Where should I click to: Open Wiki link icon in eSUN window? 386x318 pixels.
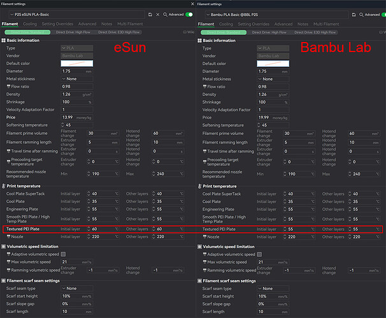point(185,32)
